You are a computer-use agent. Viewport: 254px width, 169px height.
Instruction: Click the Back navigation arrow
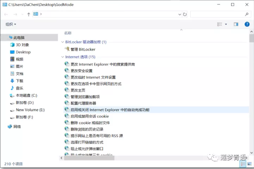(x=6, y=14)
